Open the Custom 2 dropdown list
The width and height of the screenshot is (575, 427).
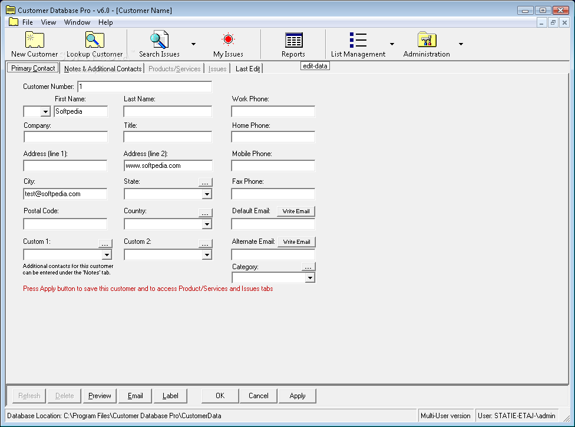(x=207, y=255)
